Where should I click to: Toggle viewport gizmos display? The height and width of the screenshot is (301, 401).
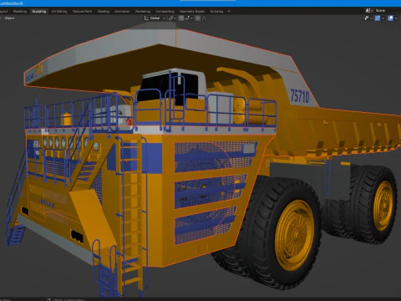click(378, 18)
